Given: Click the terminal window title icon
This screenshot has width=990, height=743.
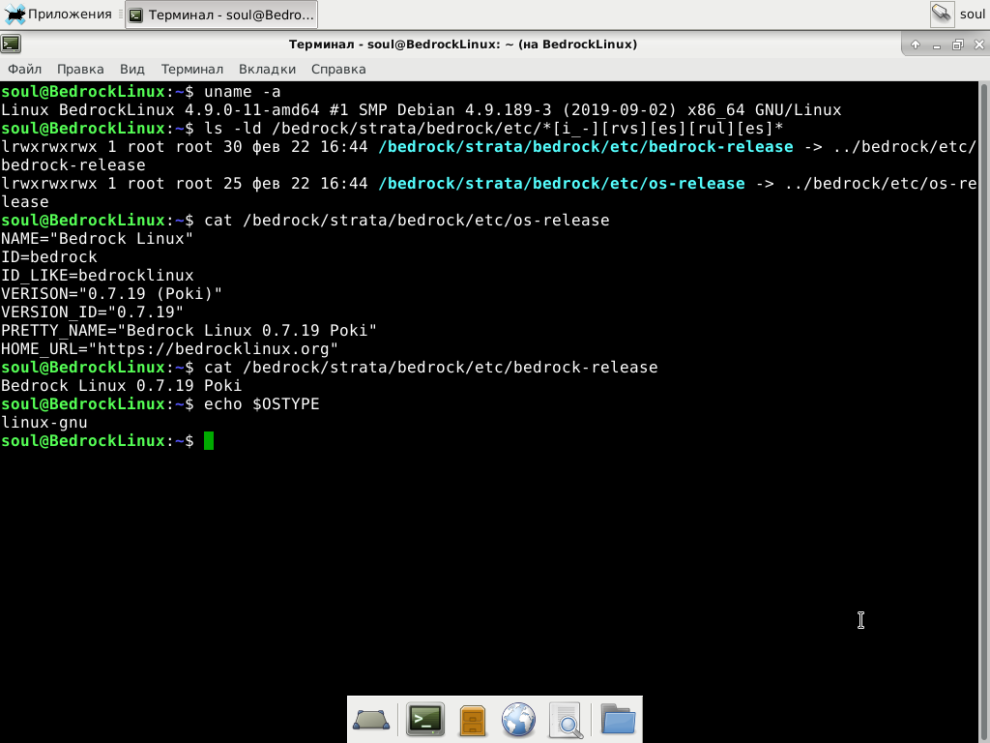Looking at the screenshot, I should coord(11,44).
